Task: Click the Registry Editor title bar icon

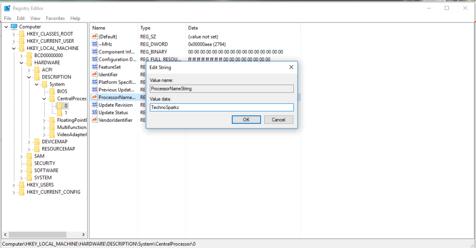Action: pyautogui.click(x=7, y=8)
